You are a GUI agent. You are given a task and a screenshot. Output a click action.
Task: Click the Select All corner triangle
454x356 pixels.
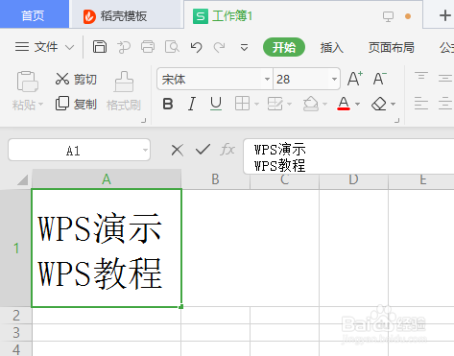coord(22,180)
